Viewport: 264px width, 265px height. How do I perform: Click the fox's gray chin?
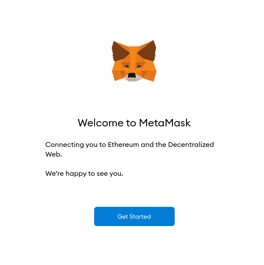(x=134, y=79)
